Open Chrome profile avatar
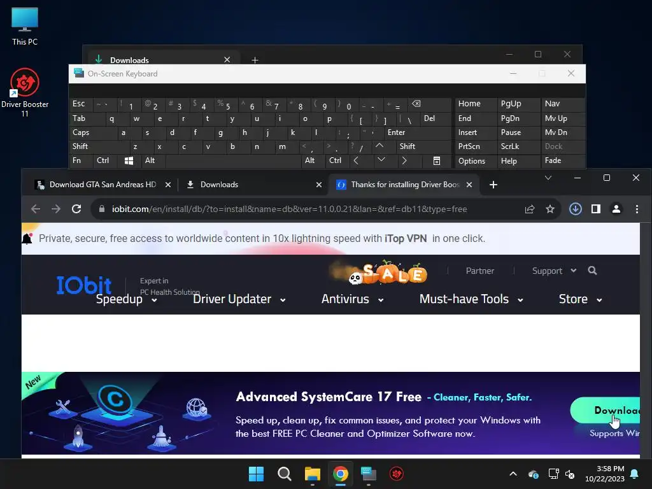Screen dimensions: 652x489 point(616,209)
